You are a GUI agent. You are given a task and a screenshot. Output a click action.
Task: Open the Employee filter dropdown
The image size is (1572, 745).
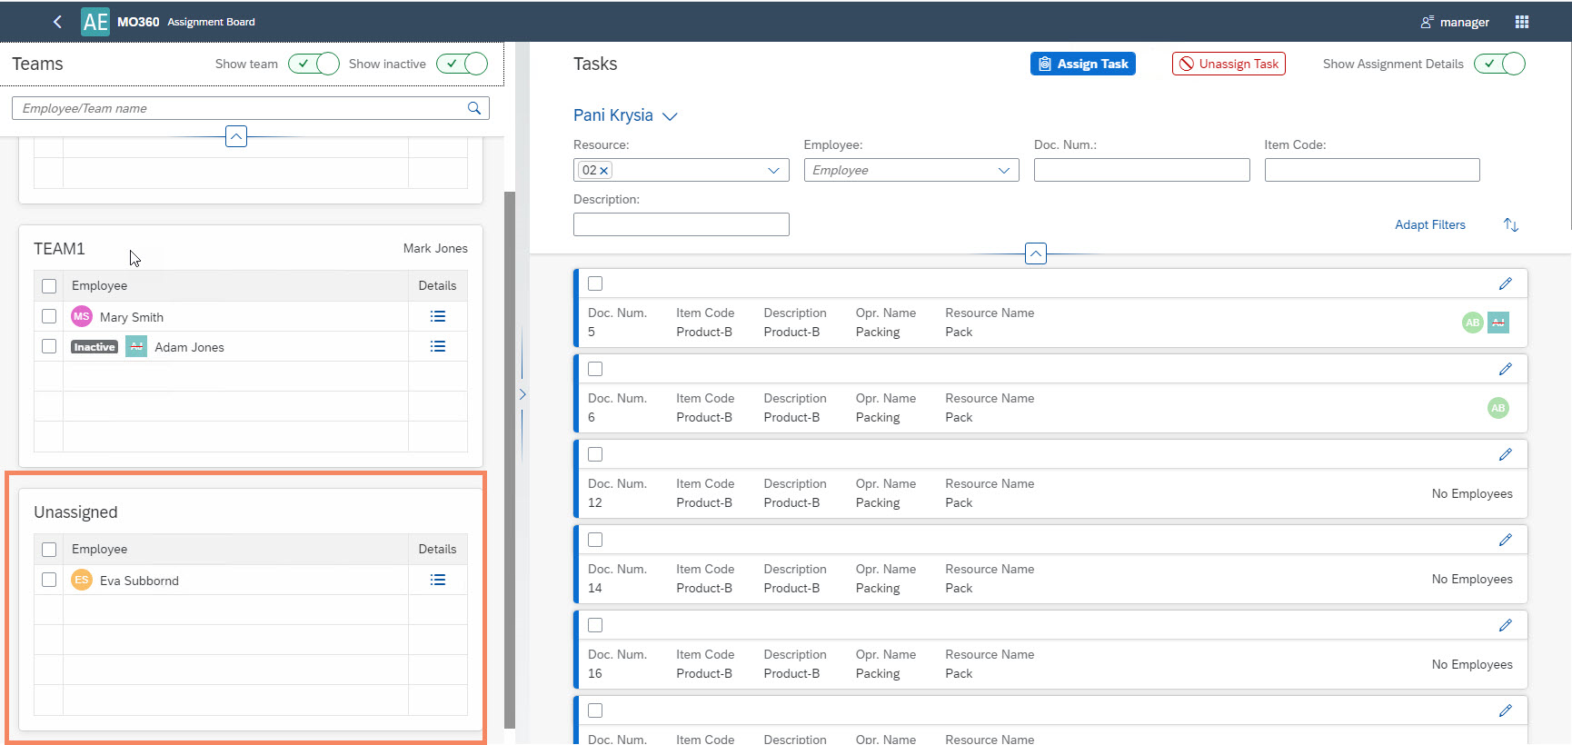click(x=1003, y=171)
